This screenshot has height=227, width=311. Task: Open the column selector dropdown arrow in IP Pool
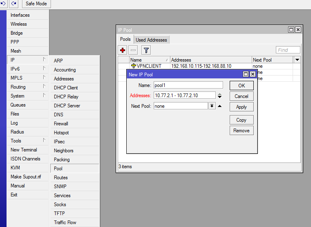(297, 60)
